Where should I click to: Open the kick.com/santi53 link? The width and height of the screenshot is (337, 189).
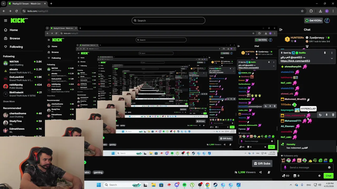point(295,61)
